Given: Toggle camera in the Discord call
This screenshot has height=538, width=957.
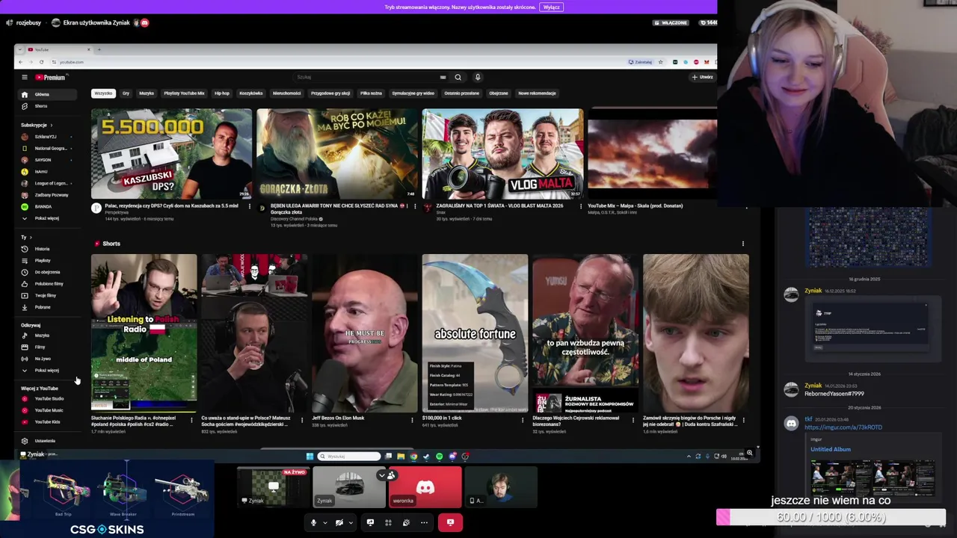Looking at the screenshot, I should 339,522.
